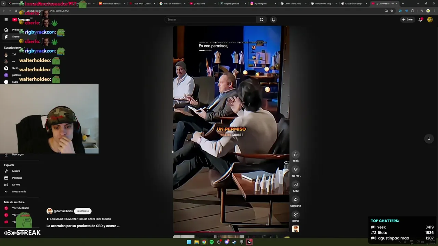Open the Short's sound thumbnail
Image resolution: width=438 pixels, height=246 pixels.
coord(296,229)
